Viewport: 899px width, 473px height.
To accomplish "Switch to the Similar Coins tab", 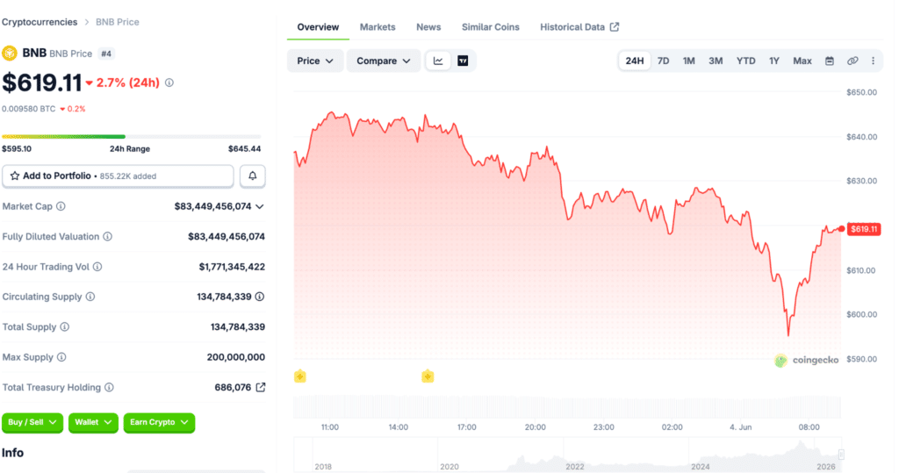I will (x=490, y=27).
